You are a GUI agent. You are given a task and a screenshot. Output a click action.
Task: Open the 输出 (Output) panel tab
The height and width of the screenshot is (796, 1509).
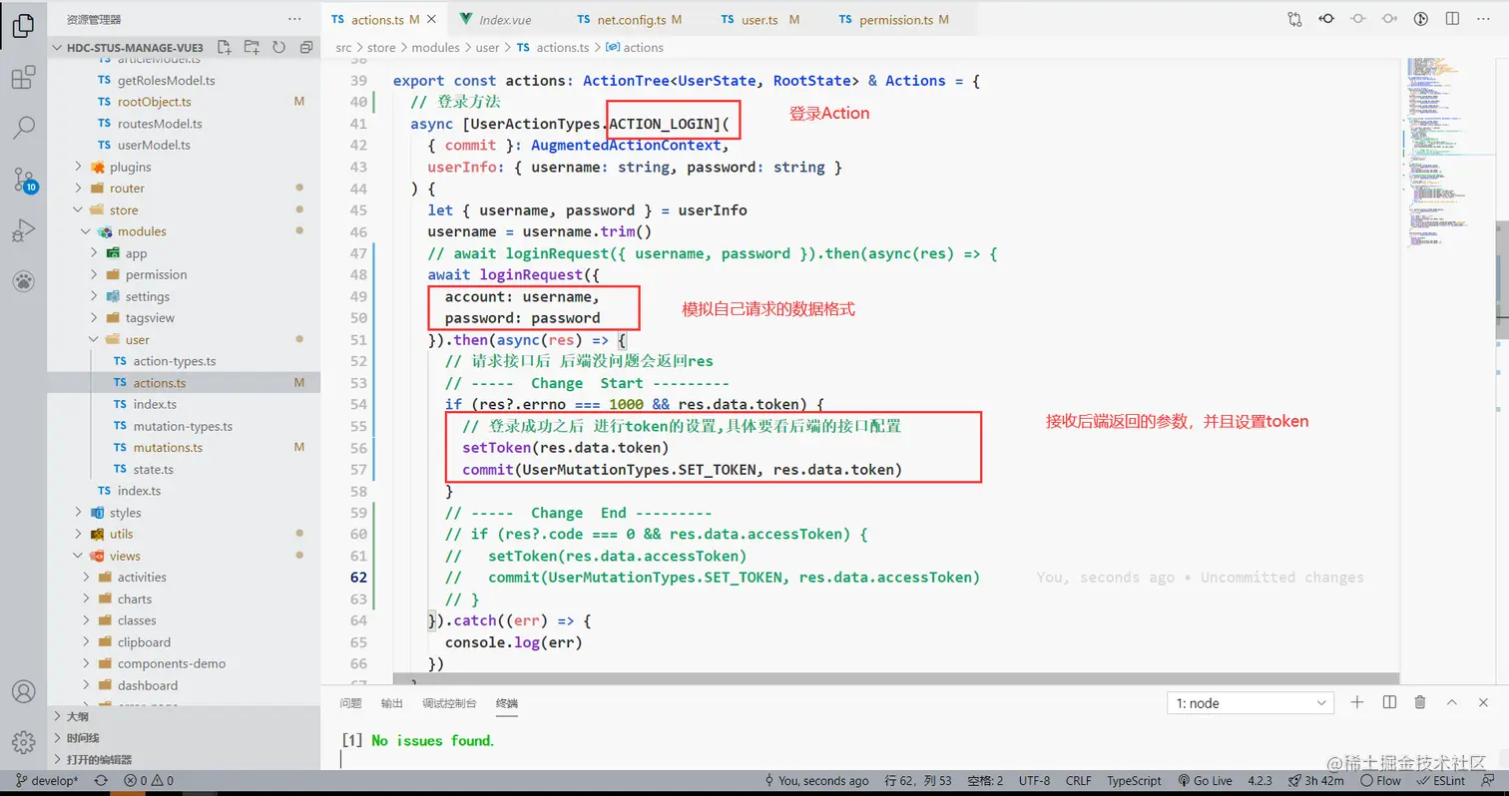pos(392,703)
